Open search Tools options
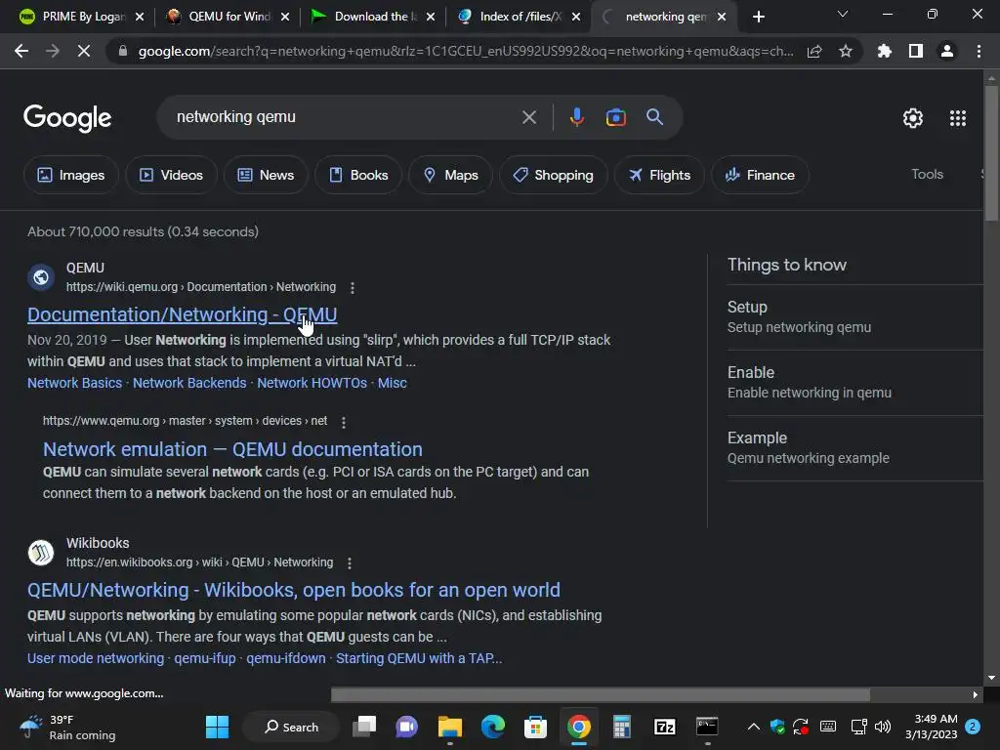 pos(927,174)
